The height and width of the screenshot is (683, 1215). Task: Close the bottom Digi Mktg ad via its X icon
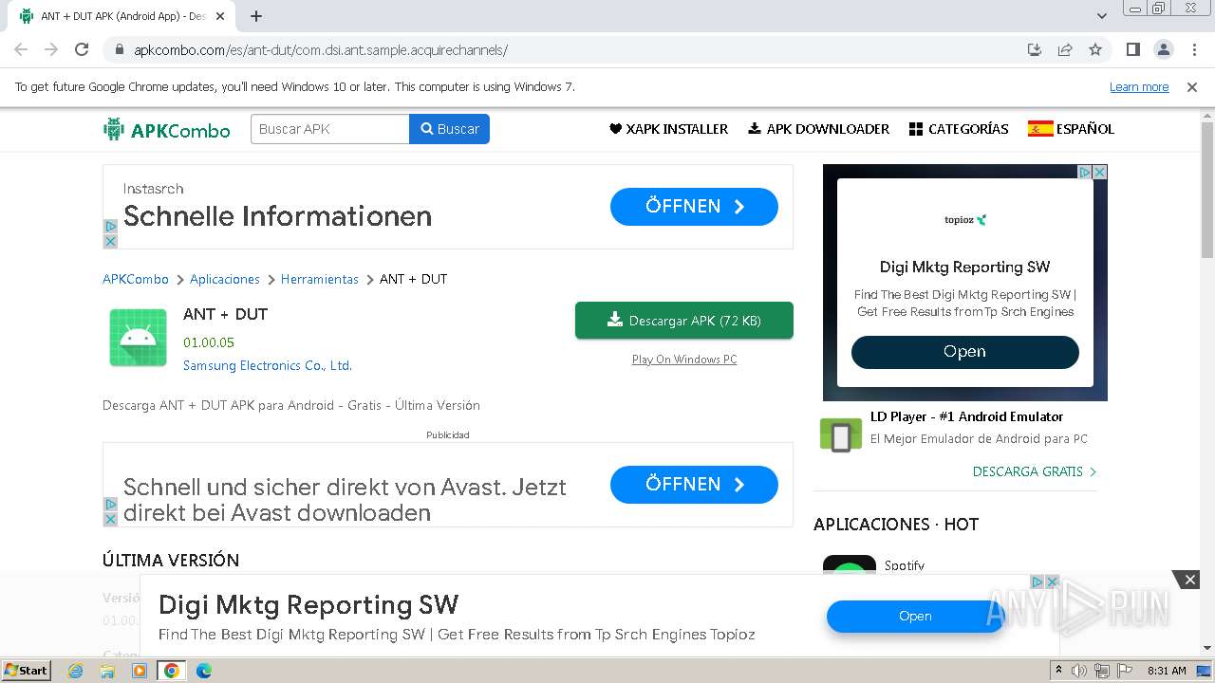1052,582
